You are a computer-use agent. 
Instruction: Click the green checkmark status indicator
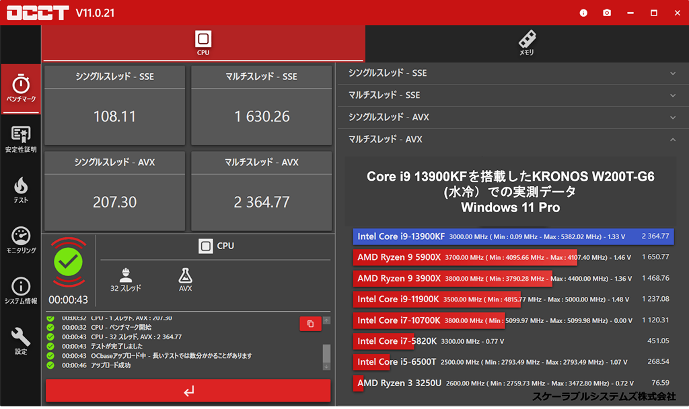click(67, 263)
